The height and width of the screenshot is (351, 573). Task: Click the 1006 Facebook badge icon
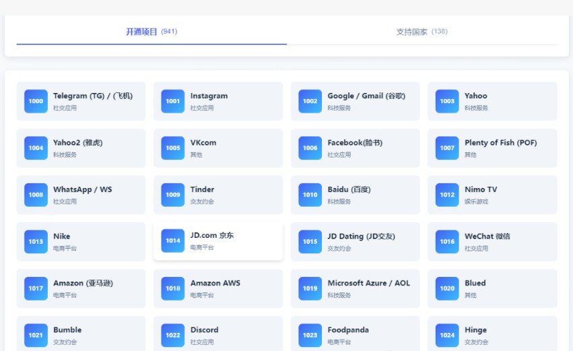click(310, 148)
